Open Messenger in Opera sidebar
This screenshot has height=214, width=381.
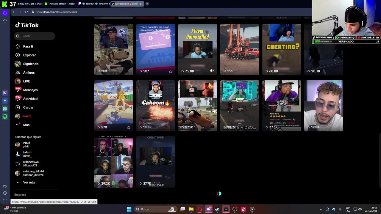[5, 101]
